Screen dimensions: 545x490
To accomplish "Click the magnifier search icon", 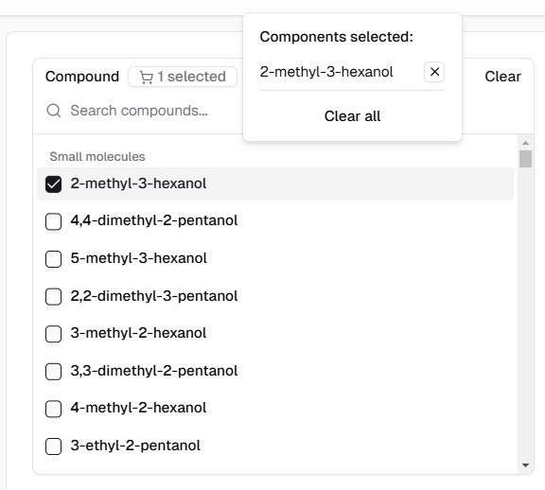I will pos(54,111).
